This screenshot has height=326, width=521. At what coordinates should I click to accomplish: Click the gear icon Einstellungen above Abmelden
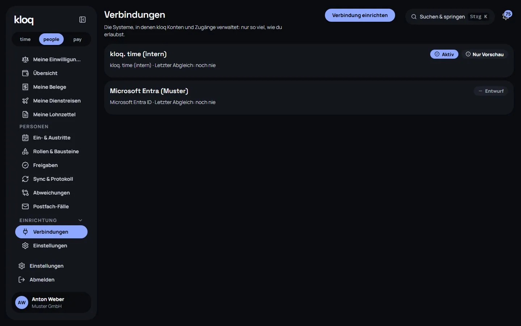pyautogui.click(x=22, y=266)
